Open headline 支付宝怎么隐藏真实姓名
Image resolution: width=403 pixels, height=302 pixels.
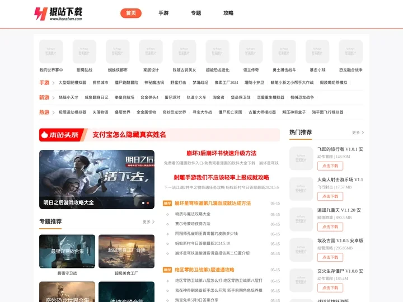129,135
